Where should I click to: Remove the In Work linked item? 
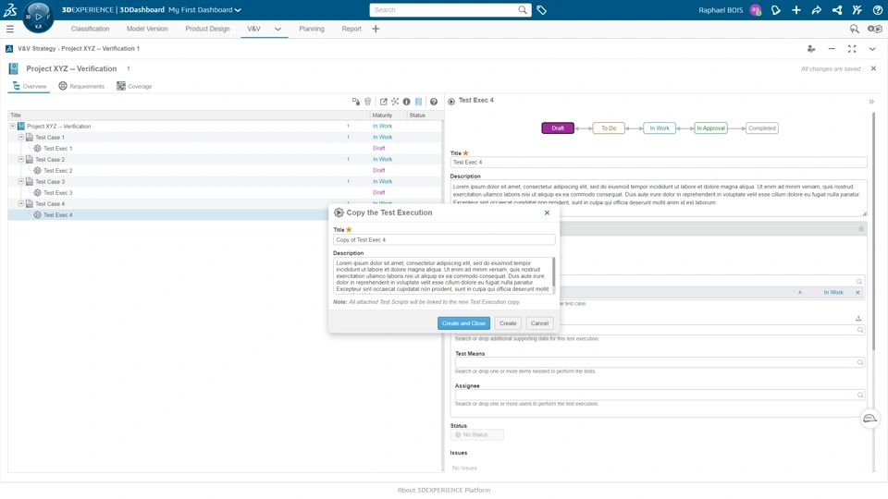click(857, 293)
